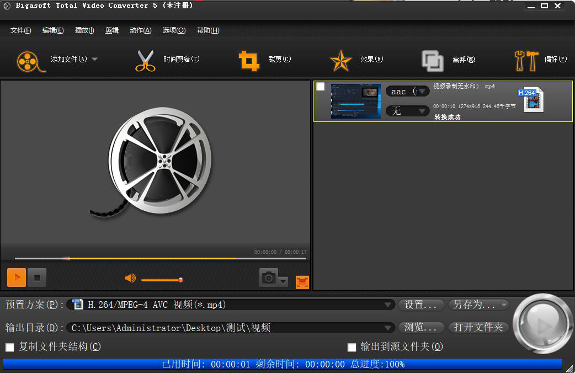The height and width of the screenshot is (373, 575).
Task: Click the file name 视频录制无水印).mp4
Action: coord(464,87)
